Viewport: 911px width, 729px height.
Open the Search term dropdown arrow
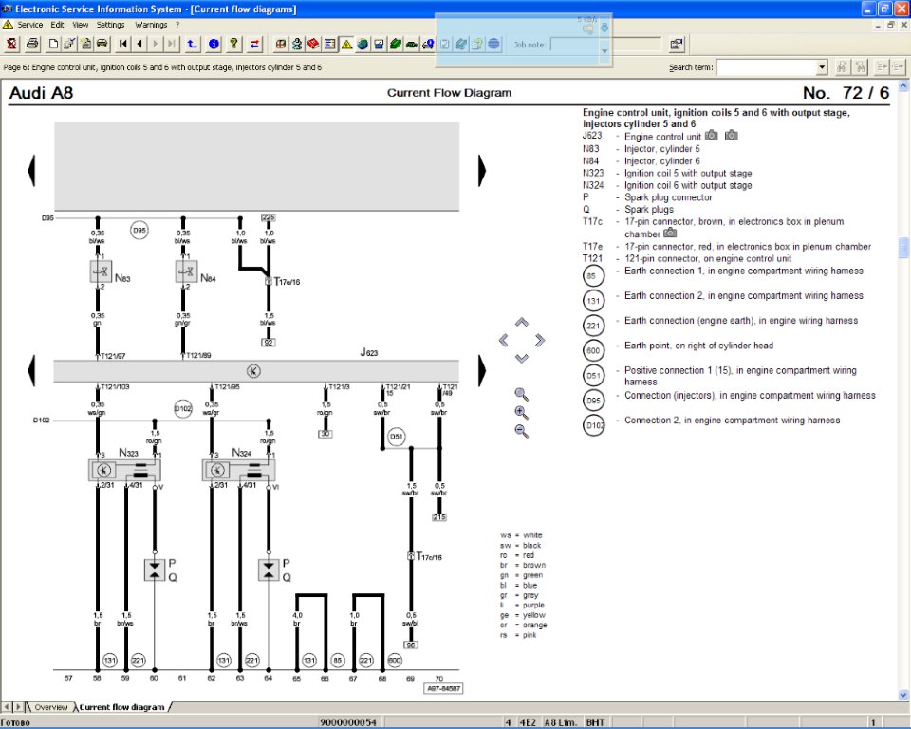[x=822, y=67]
